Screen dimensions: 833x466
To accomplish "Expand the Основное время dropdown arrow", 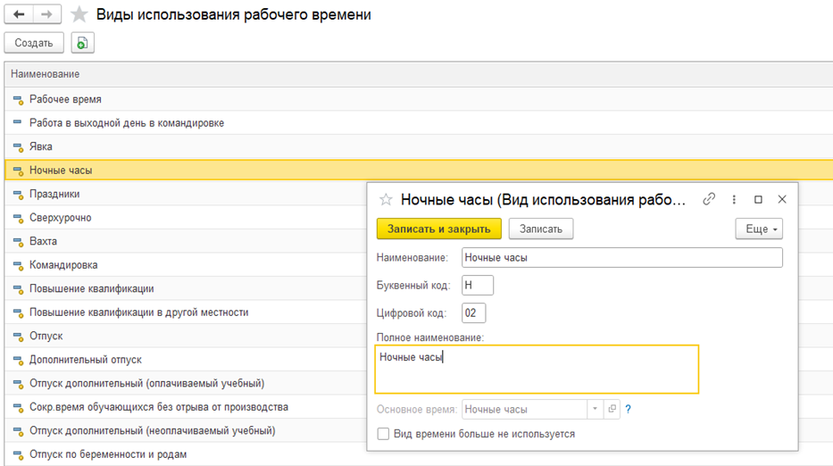I will [x=595, y=409].
